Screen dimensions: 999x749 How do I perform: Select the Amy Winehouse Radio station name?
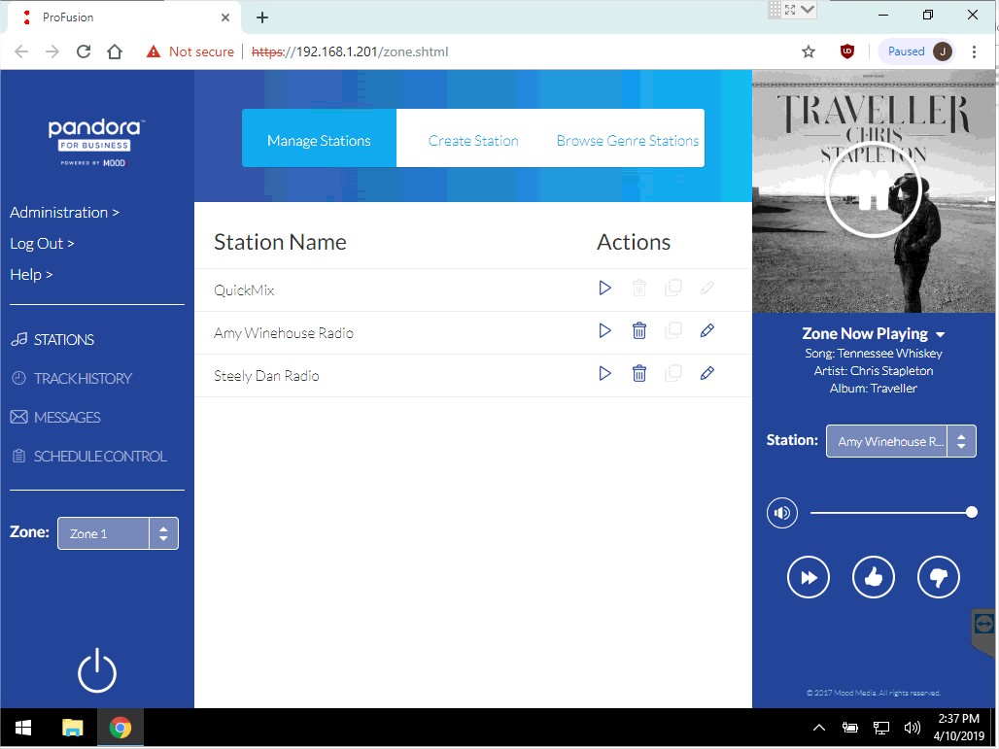[284, 333]
